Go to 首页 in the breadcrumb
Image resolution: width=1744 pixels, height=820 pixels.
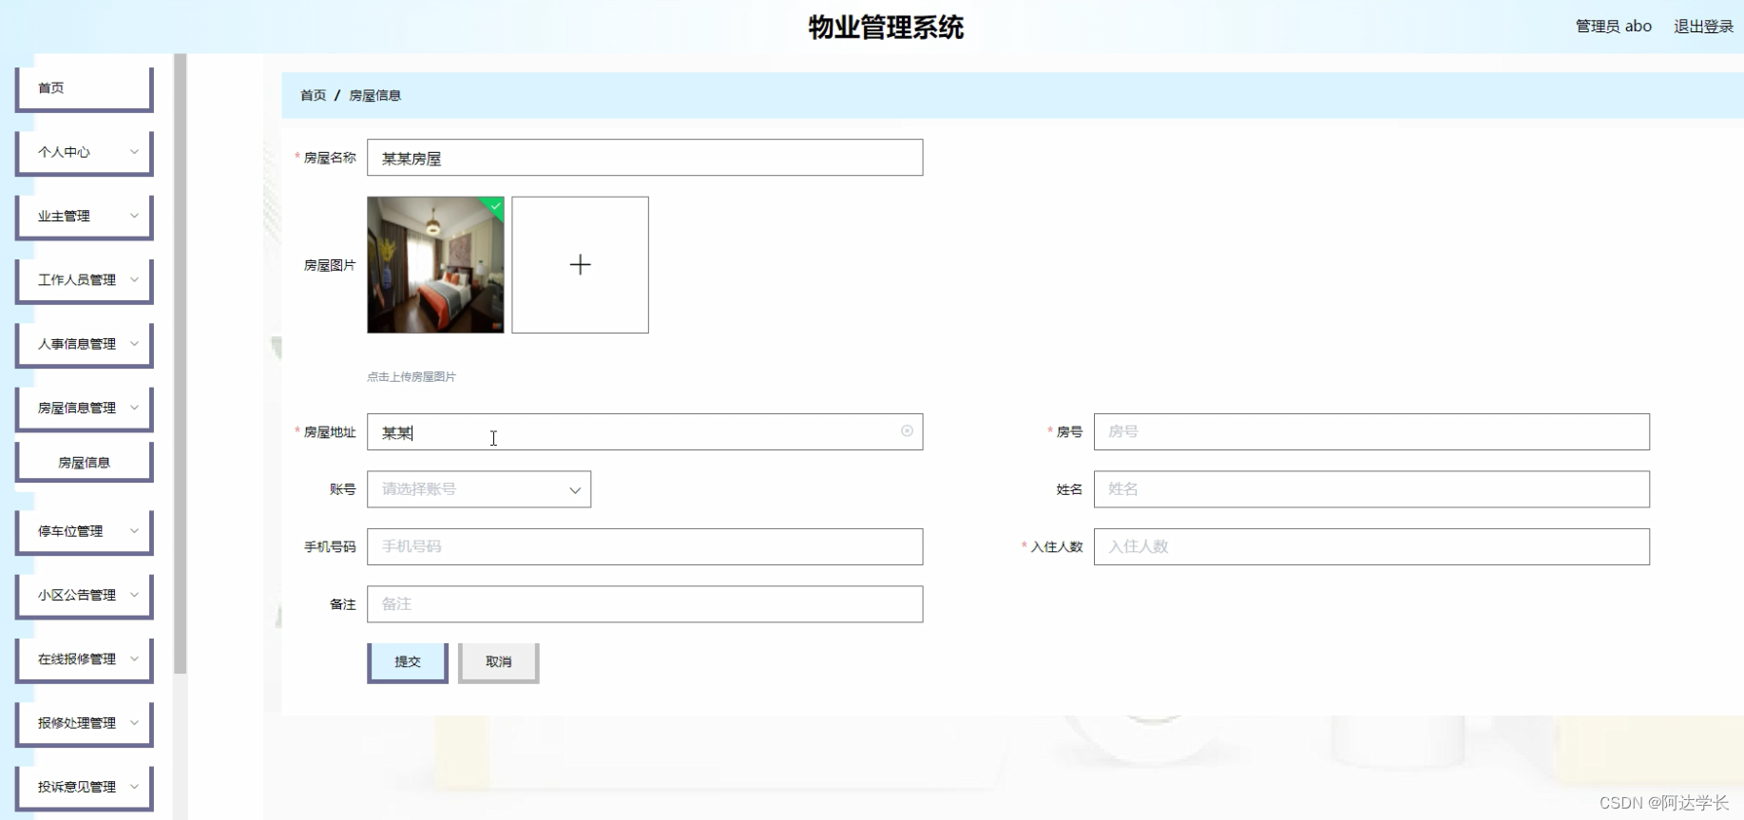(313, 95)
